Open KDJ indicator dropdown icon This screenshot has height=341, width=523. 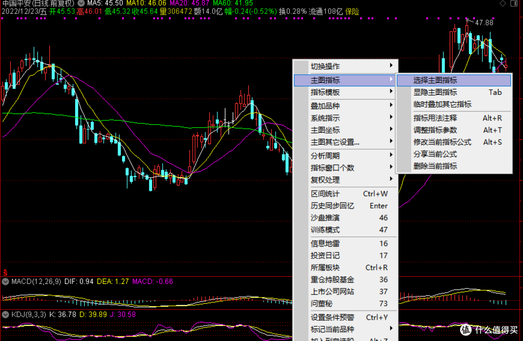[5, 314]
